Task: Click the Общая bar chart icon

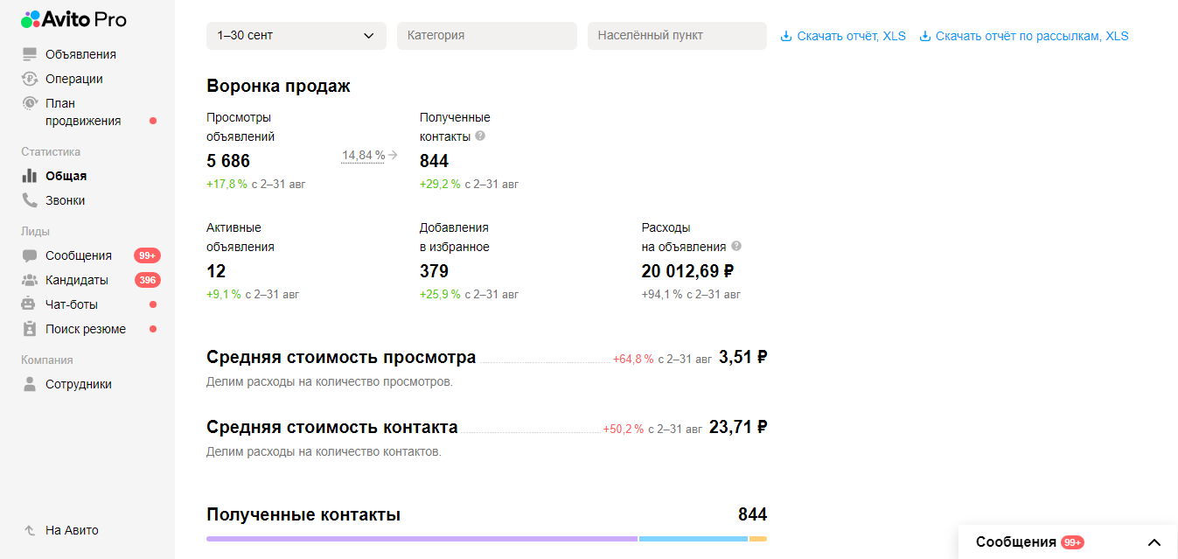Action: tap(30, 176)
